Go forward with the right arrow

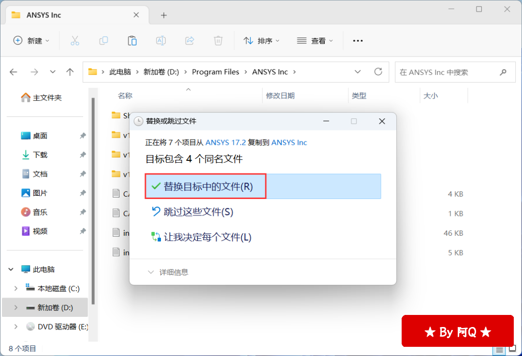pos(34,72)
